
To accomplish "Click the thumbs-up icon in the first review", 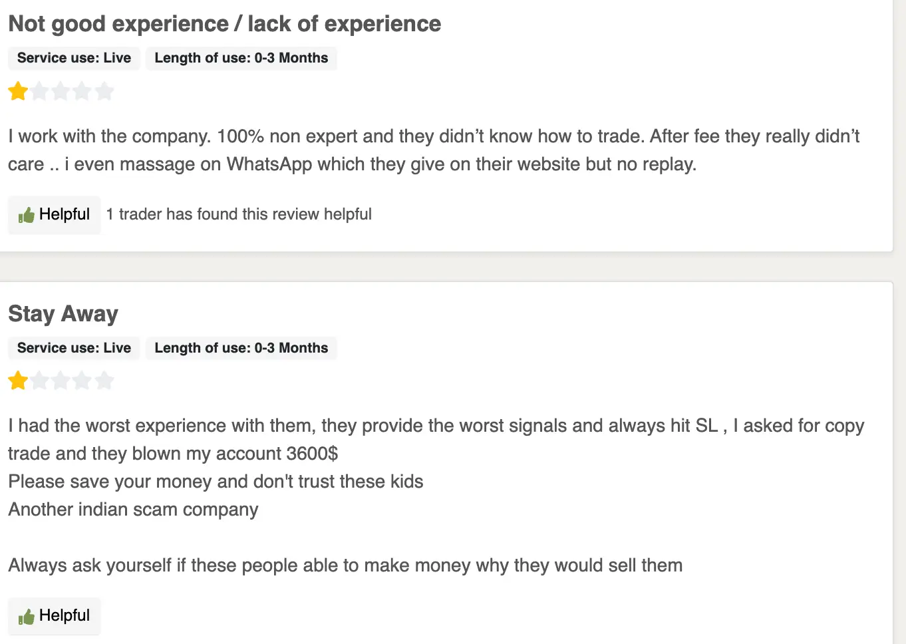I will point(27,215).
